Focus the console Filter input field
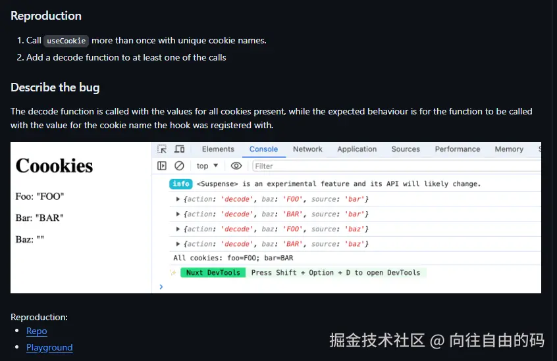The width and height of the screenshot is (557, 361). (396, 166)
